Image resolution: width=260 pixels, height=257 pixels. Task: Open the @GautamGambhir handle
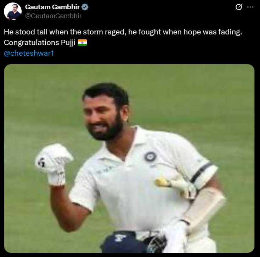coord(53,16)
